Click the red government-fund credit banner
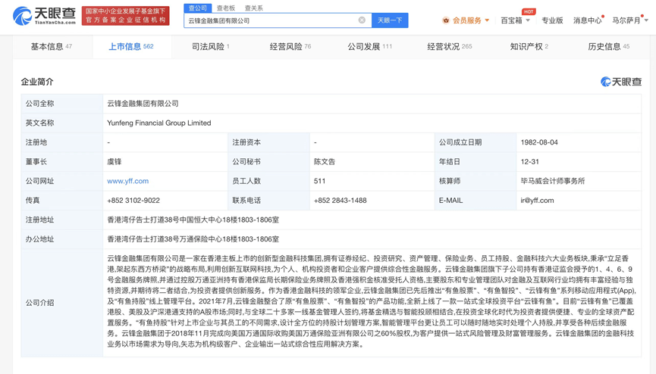This screenshot has height=374, width=656. 125,16
